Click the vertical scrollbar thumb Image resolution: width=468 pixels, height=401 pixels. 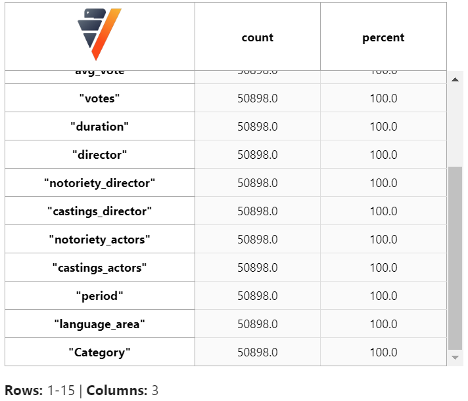pyautogui.click(x=455, y=259)
